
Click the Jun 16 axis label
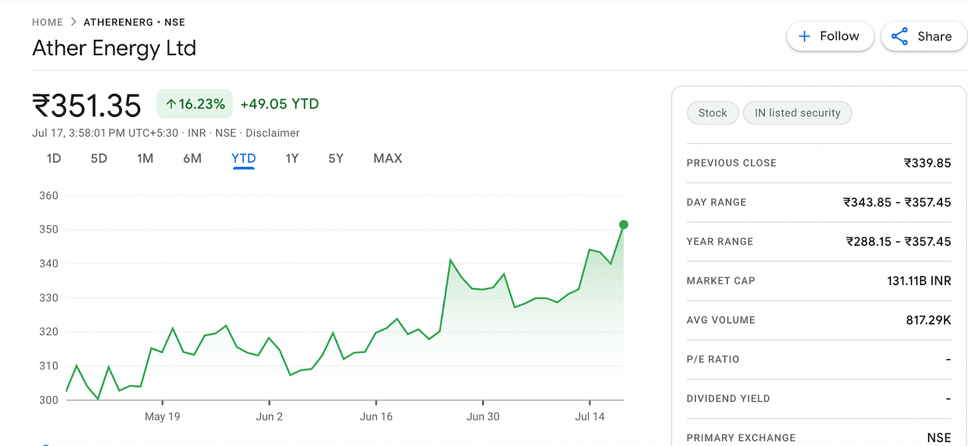376,417
